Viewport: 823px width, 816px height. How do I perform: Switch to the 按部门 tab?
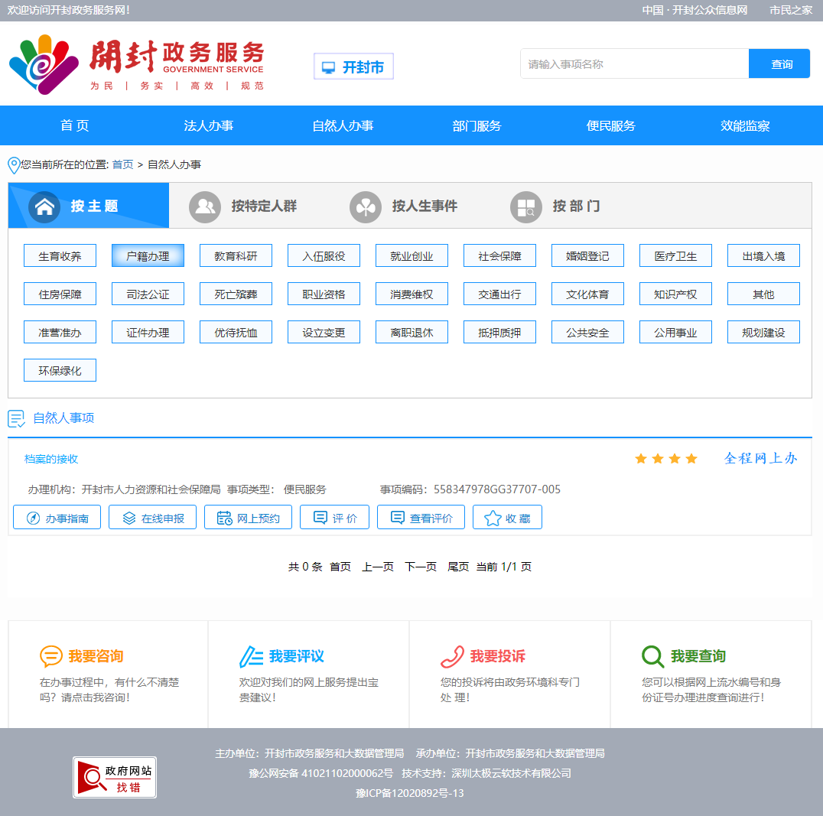tap(557, 205)
